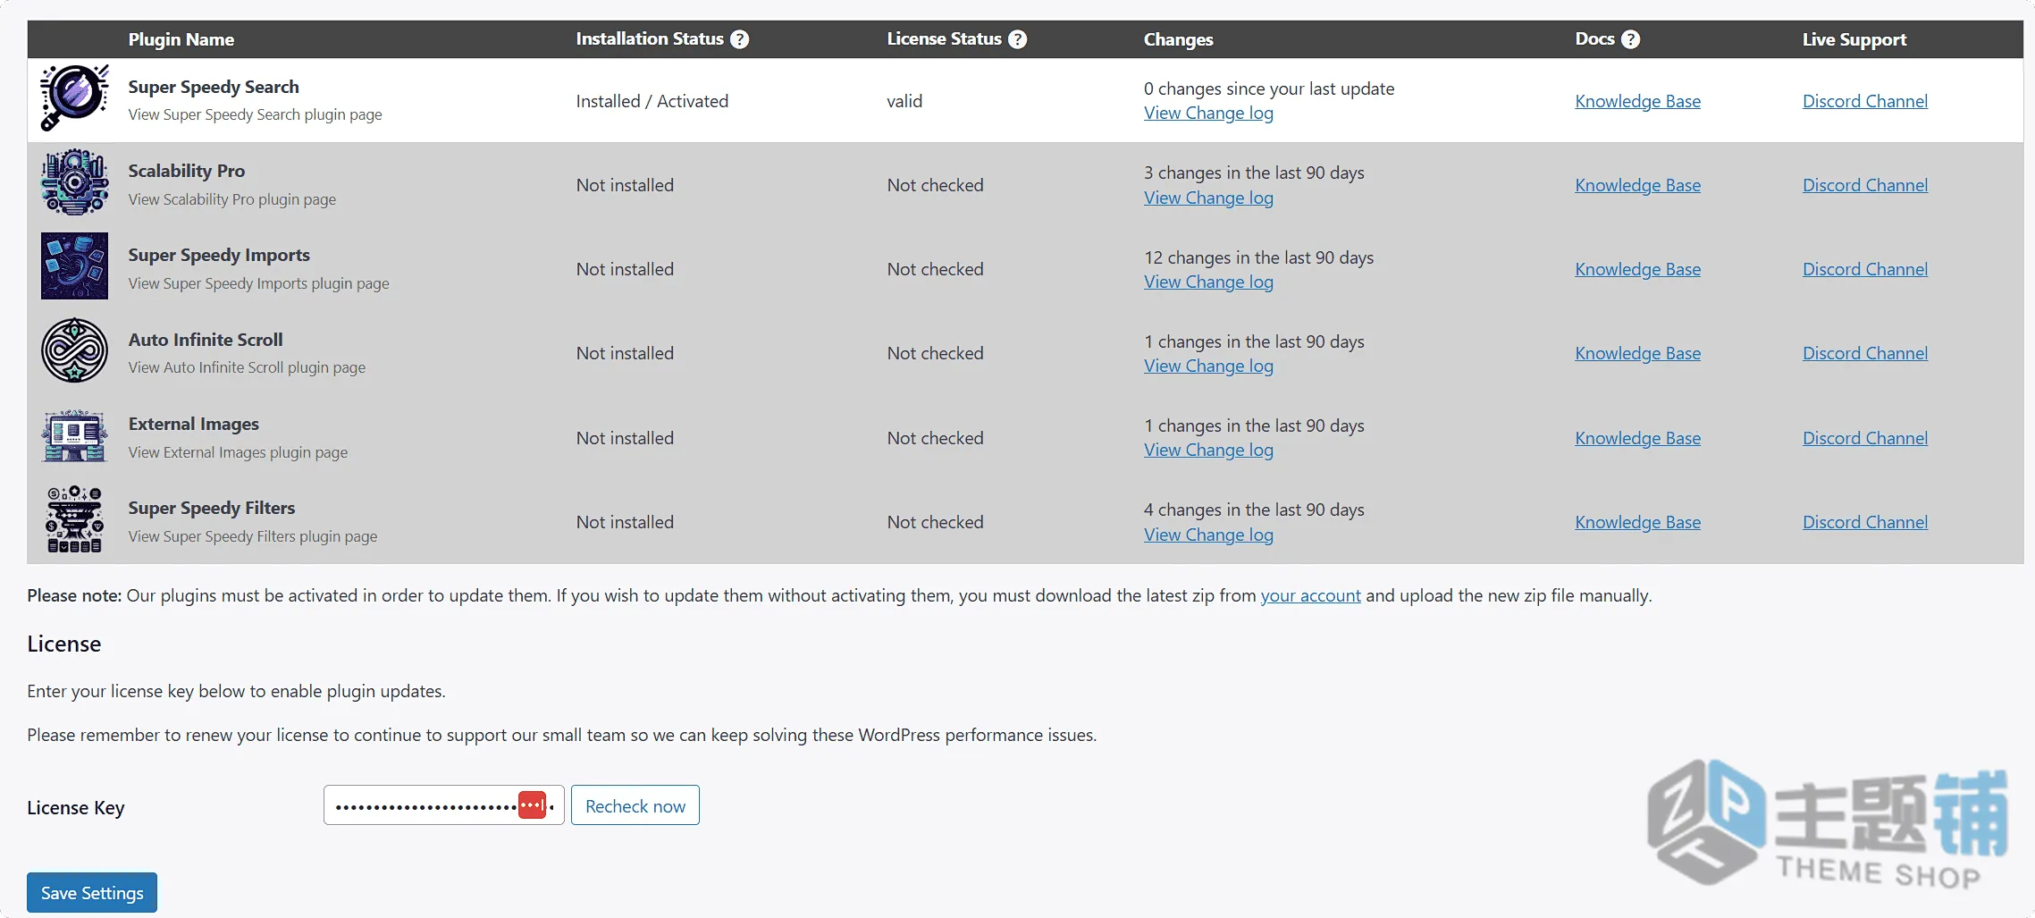Click the Auto Infinite Scroll infinity icon

(x=75, y=350)
